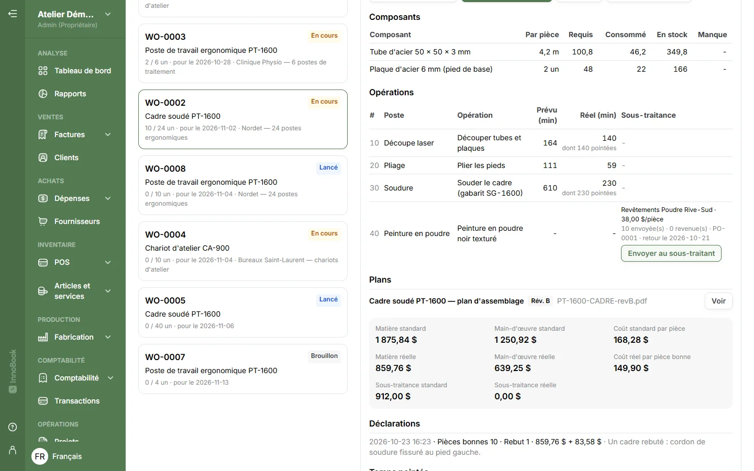Click the Envoyer au sous-traitant button

coord(671,253)
